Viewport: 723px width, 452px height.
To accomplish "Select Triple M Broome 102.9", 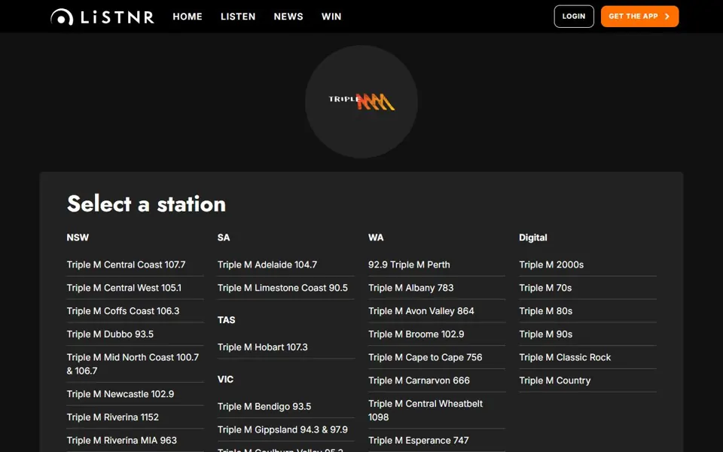I will click(x=416, y=334).
